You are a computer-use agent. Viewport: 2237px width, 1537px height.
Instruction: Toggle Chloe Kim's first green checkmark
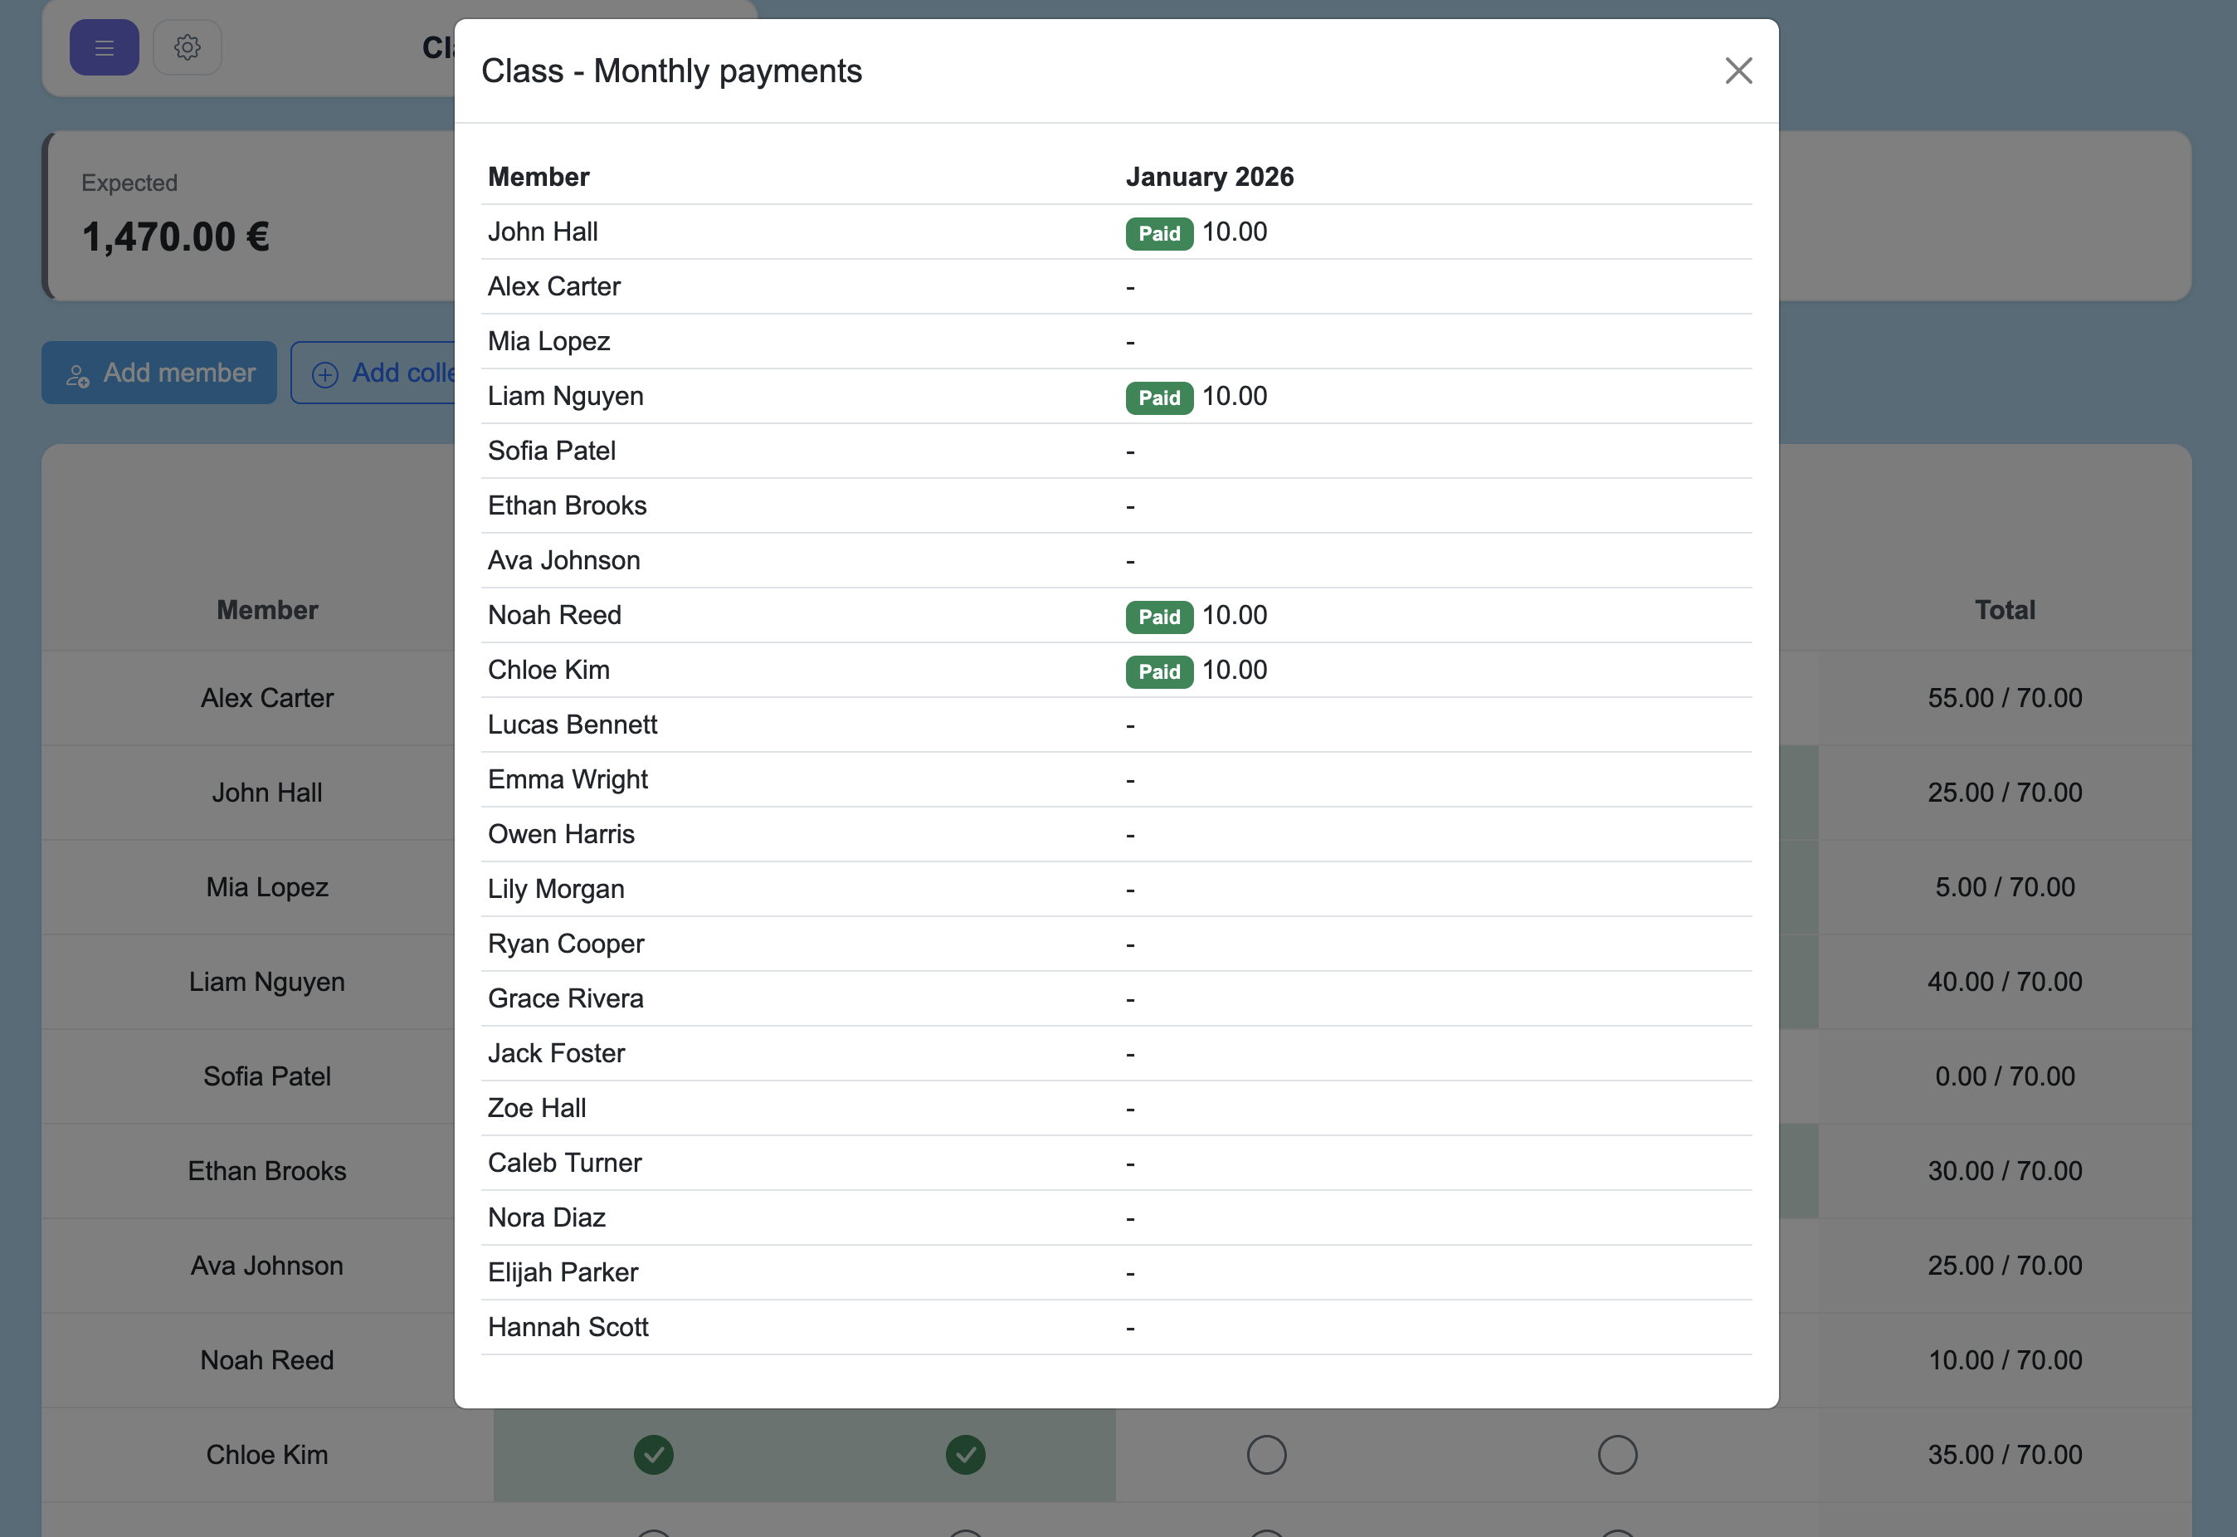654,1454
